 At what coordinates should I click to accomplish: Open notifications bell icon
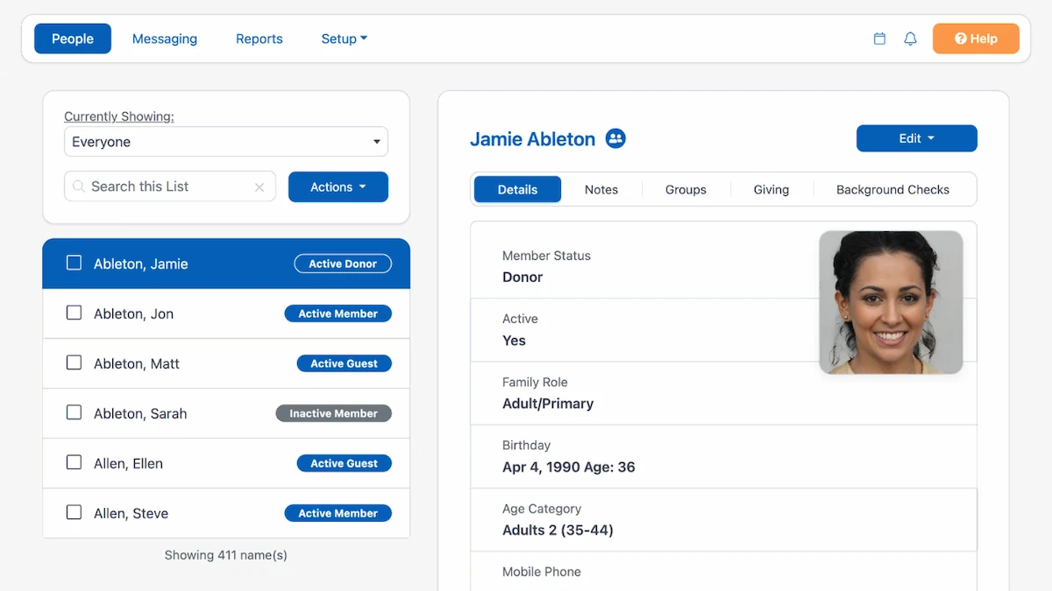[x=910, y=39]
